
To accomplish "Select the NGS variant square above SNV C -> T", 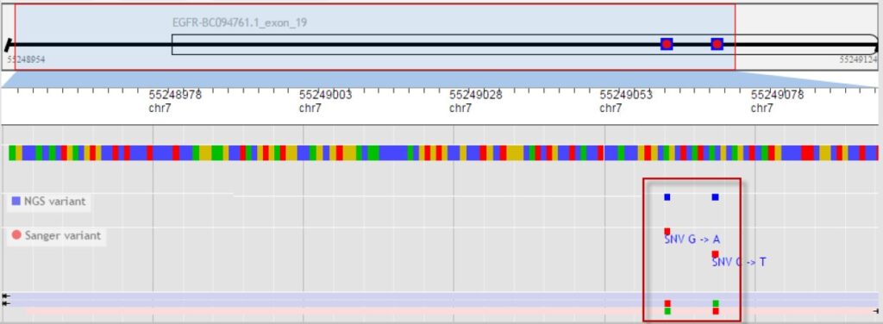I will click(715, 196).
